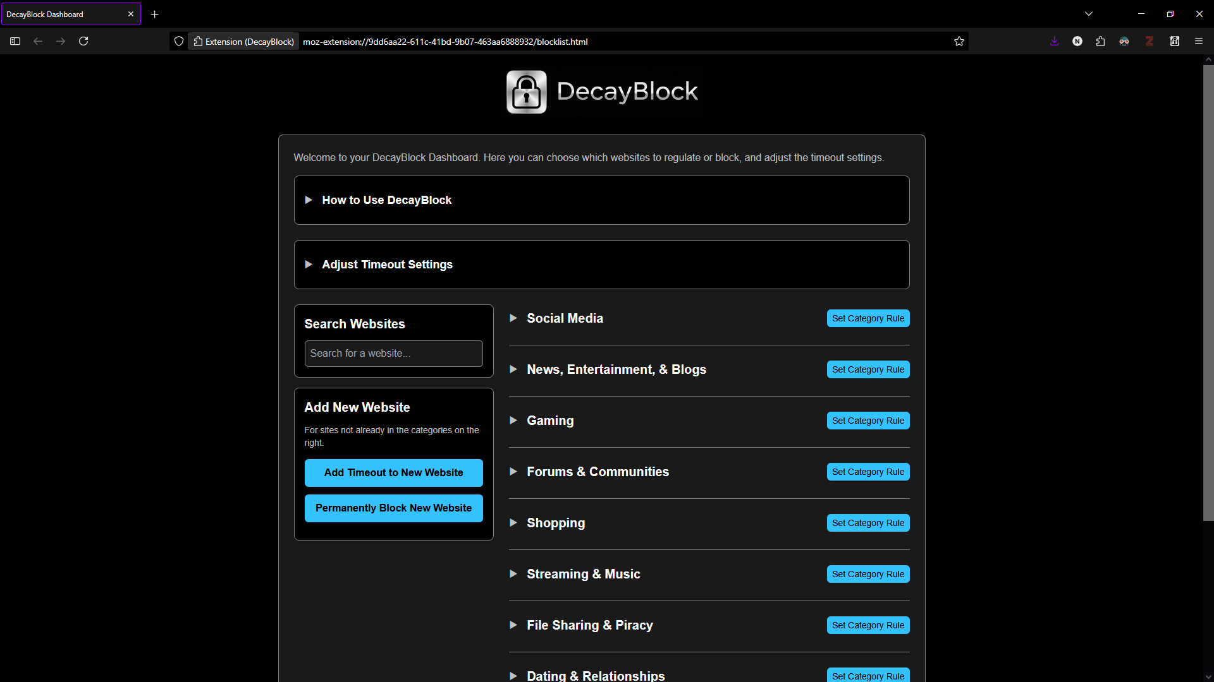This screenshot has width=1214, height=682.
Task: Click the reload page icon
Action: 83,41
